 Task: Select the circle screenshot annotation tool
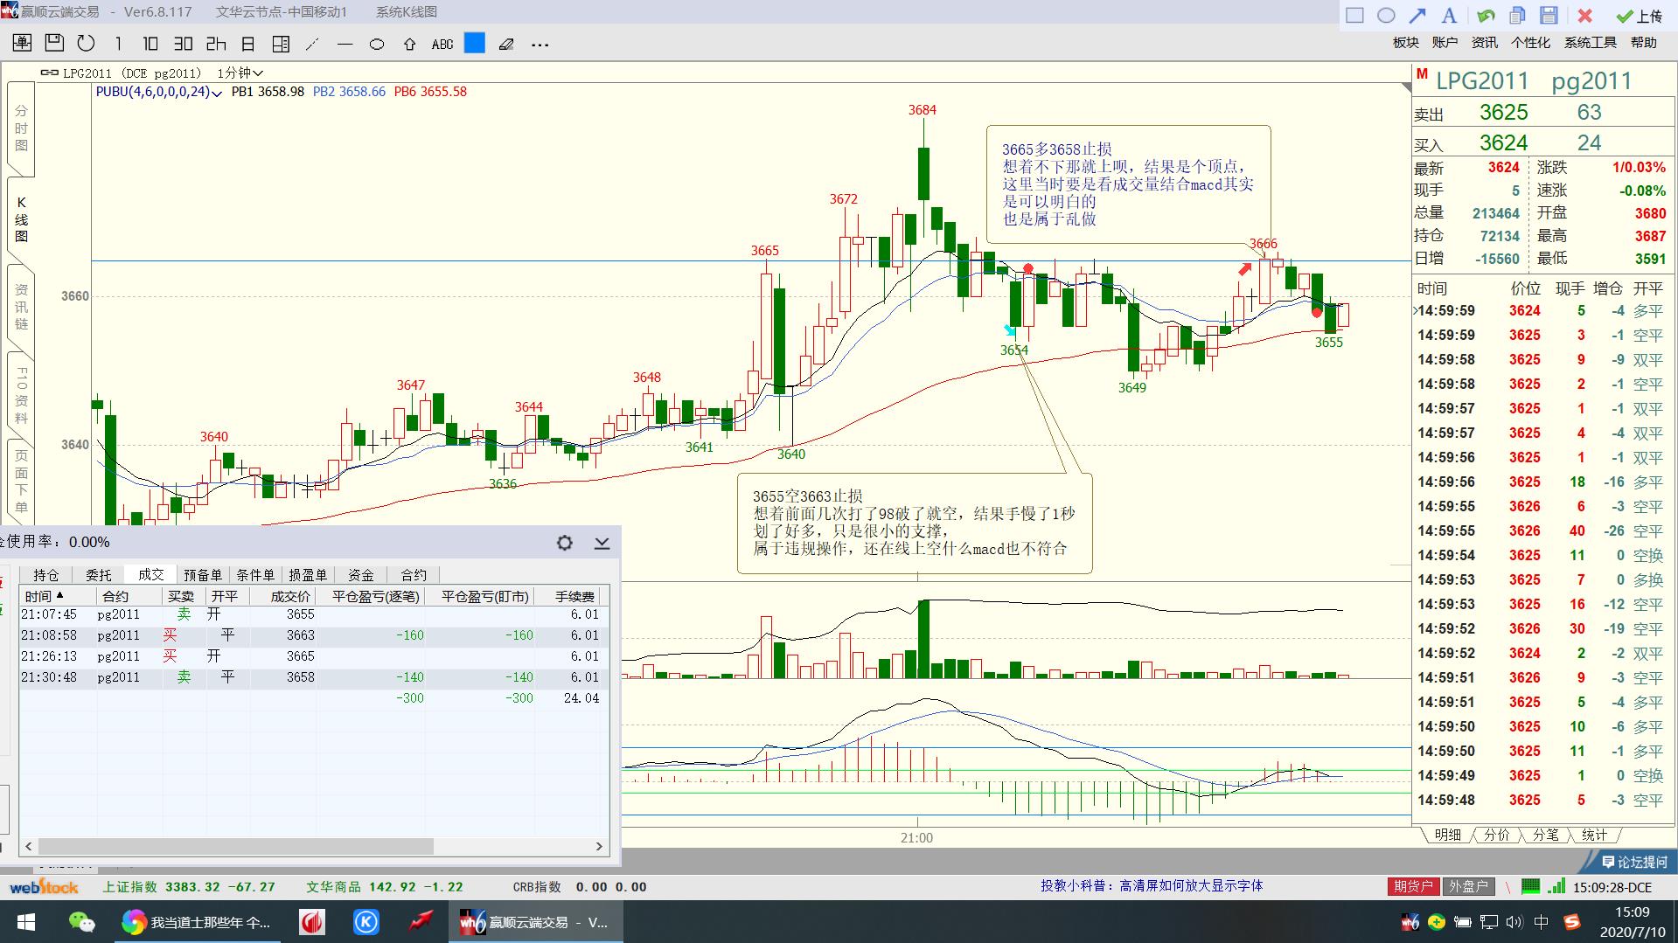point(1386,15)
